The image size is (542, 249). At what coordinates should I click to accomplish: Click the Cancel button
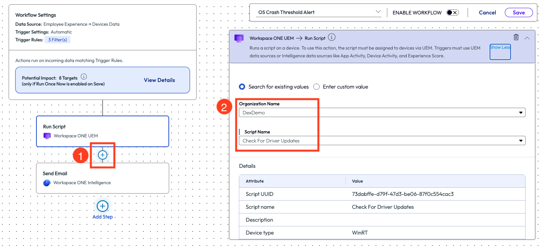click(x=487, y=12)
